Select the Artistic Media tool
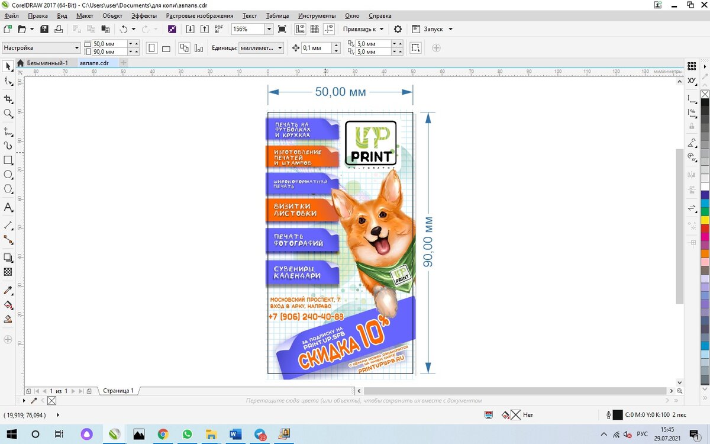The image size is (710, 444). [x=8, y=145]
